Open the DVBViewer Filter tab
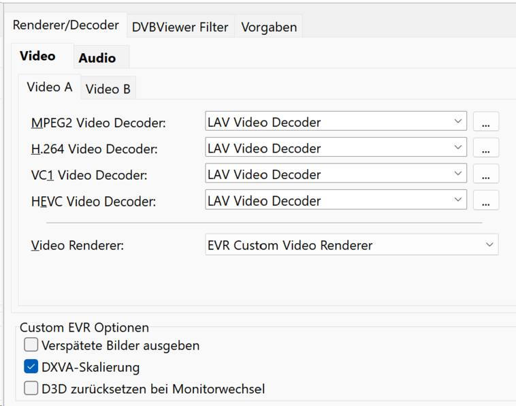This screenshot has height=406, width=516. click(x=180, y=27)
